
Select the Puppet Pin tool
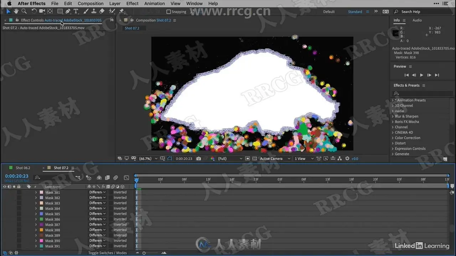[x=121, y=11]
